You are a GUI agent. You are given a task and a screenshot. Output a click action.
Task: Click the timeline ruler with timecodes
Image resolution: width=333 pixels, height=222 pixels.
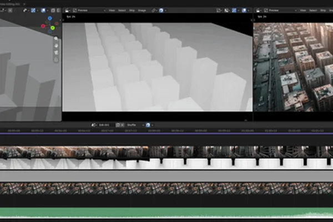pyautogui.click(x=167, y=130)
